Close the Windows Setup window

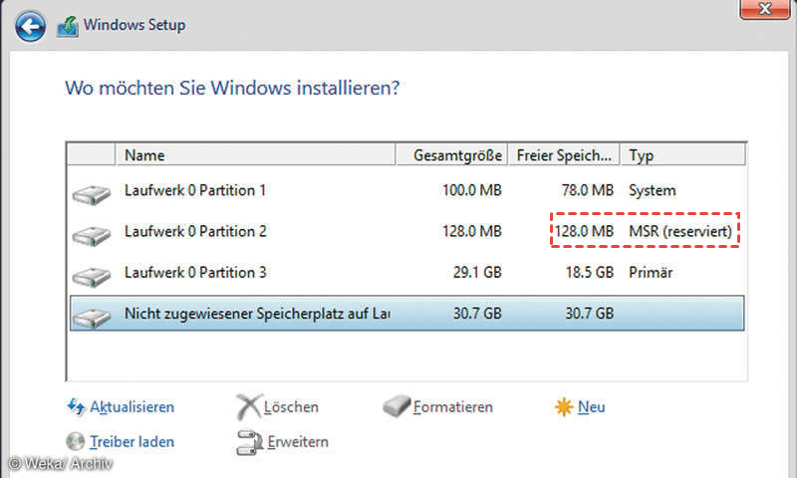coord(765,10)
